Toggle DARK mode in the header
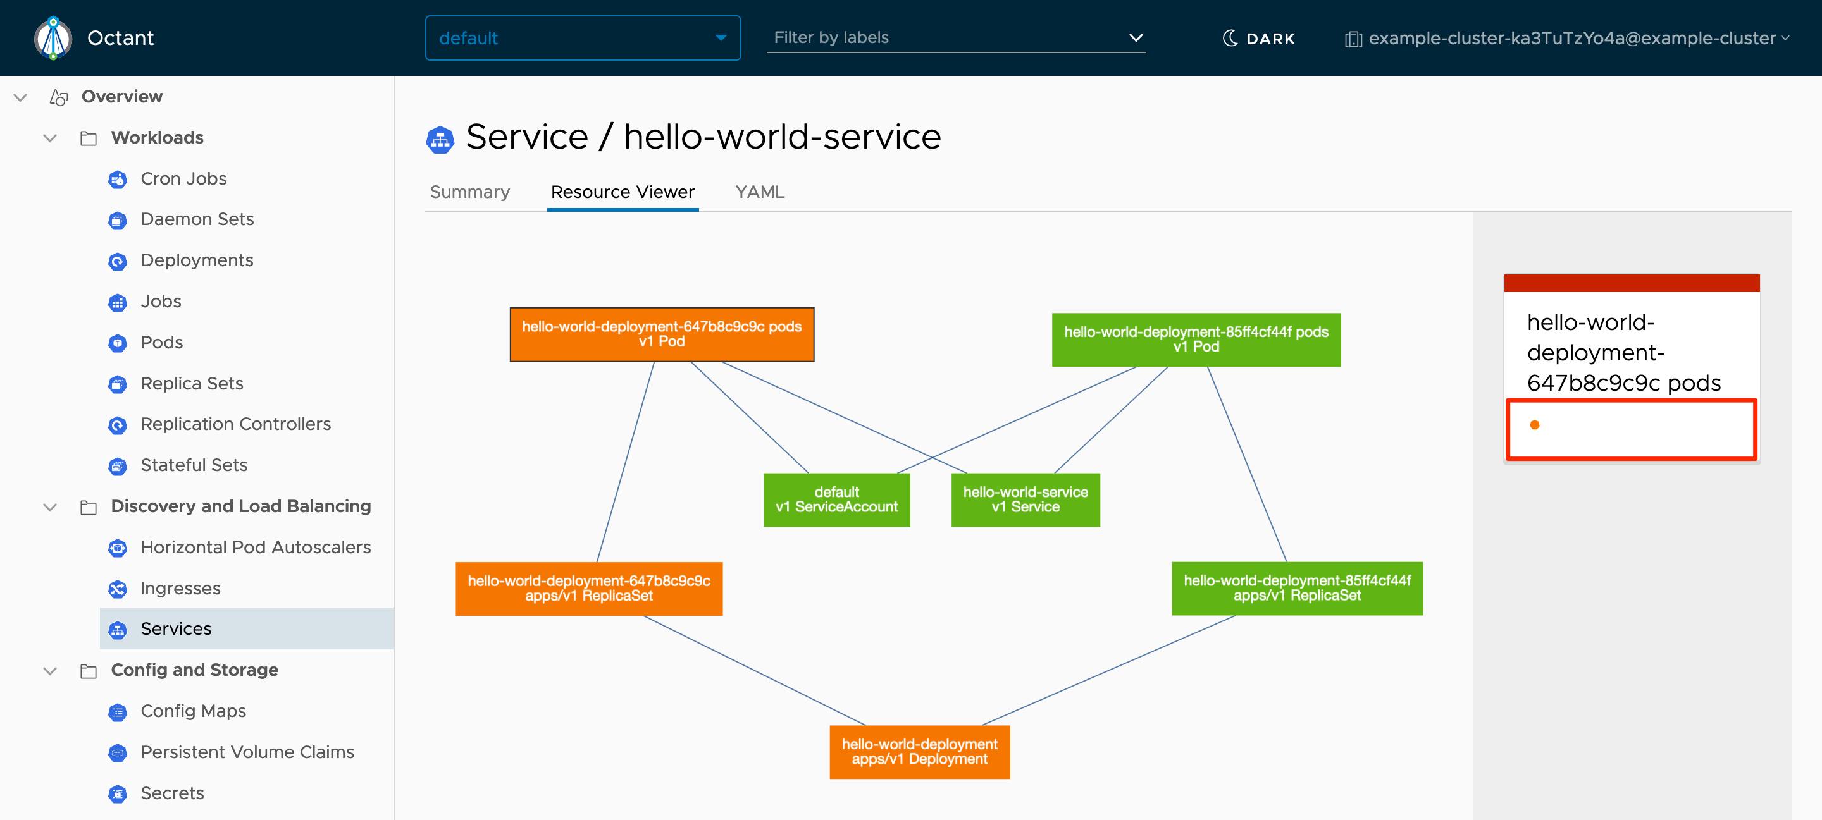Viewport: 1822px width, 820px height. click(x=1258, y=39)
